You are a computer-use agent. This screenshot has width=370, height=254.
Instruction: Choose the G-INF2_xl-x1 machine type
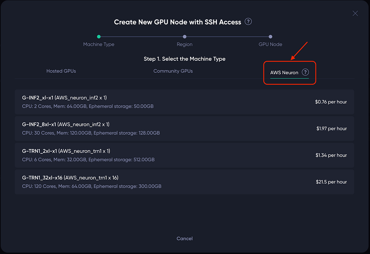point(184,102)
